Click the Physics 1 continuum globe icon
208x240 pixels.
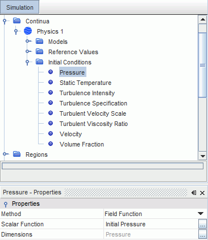pyautogui.click(x=28, y=31)
